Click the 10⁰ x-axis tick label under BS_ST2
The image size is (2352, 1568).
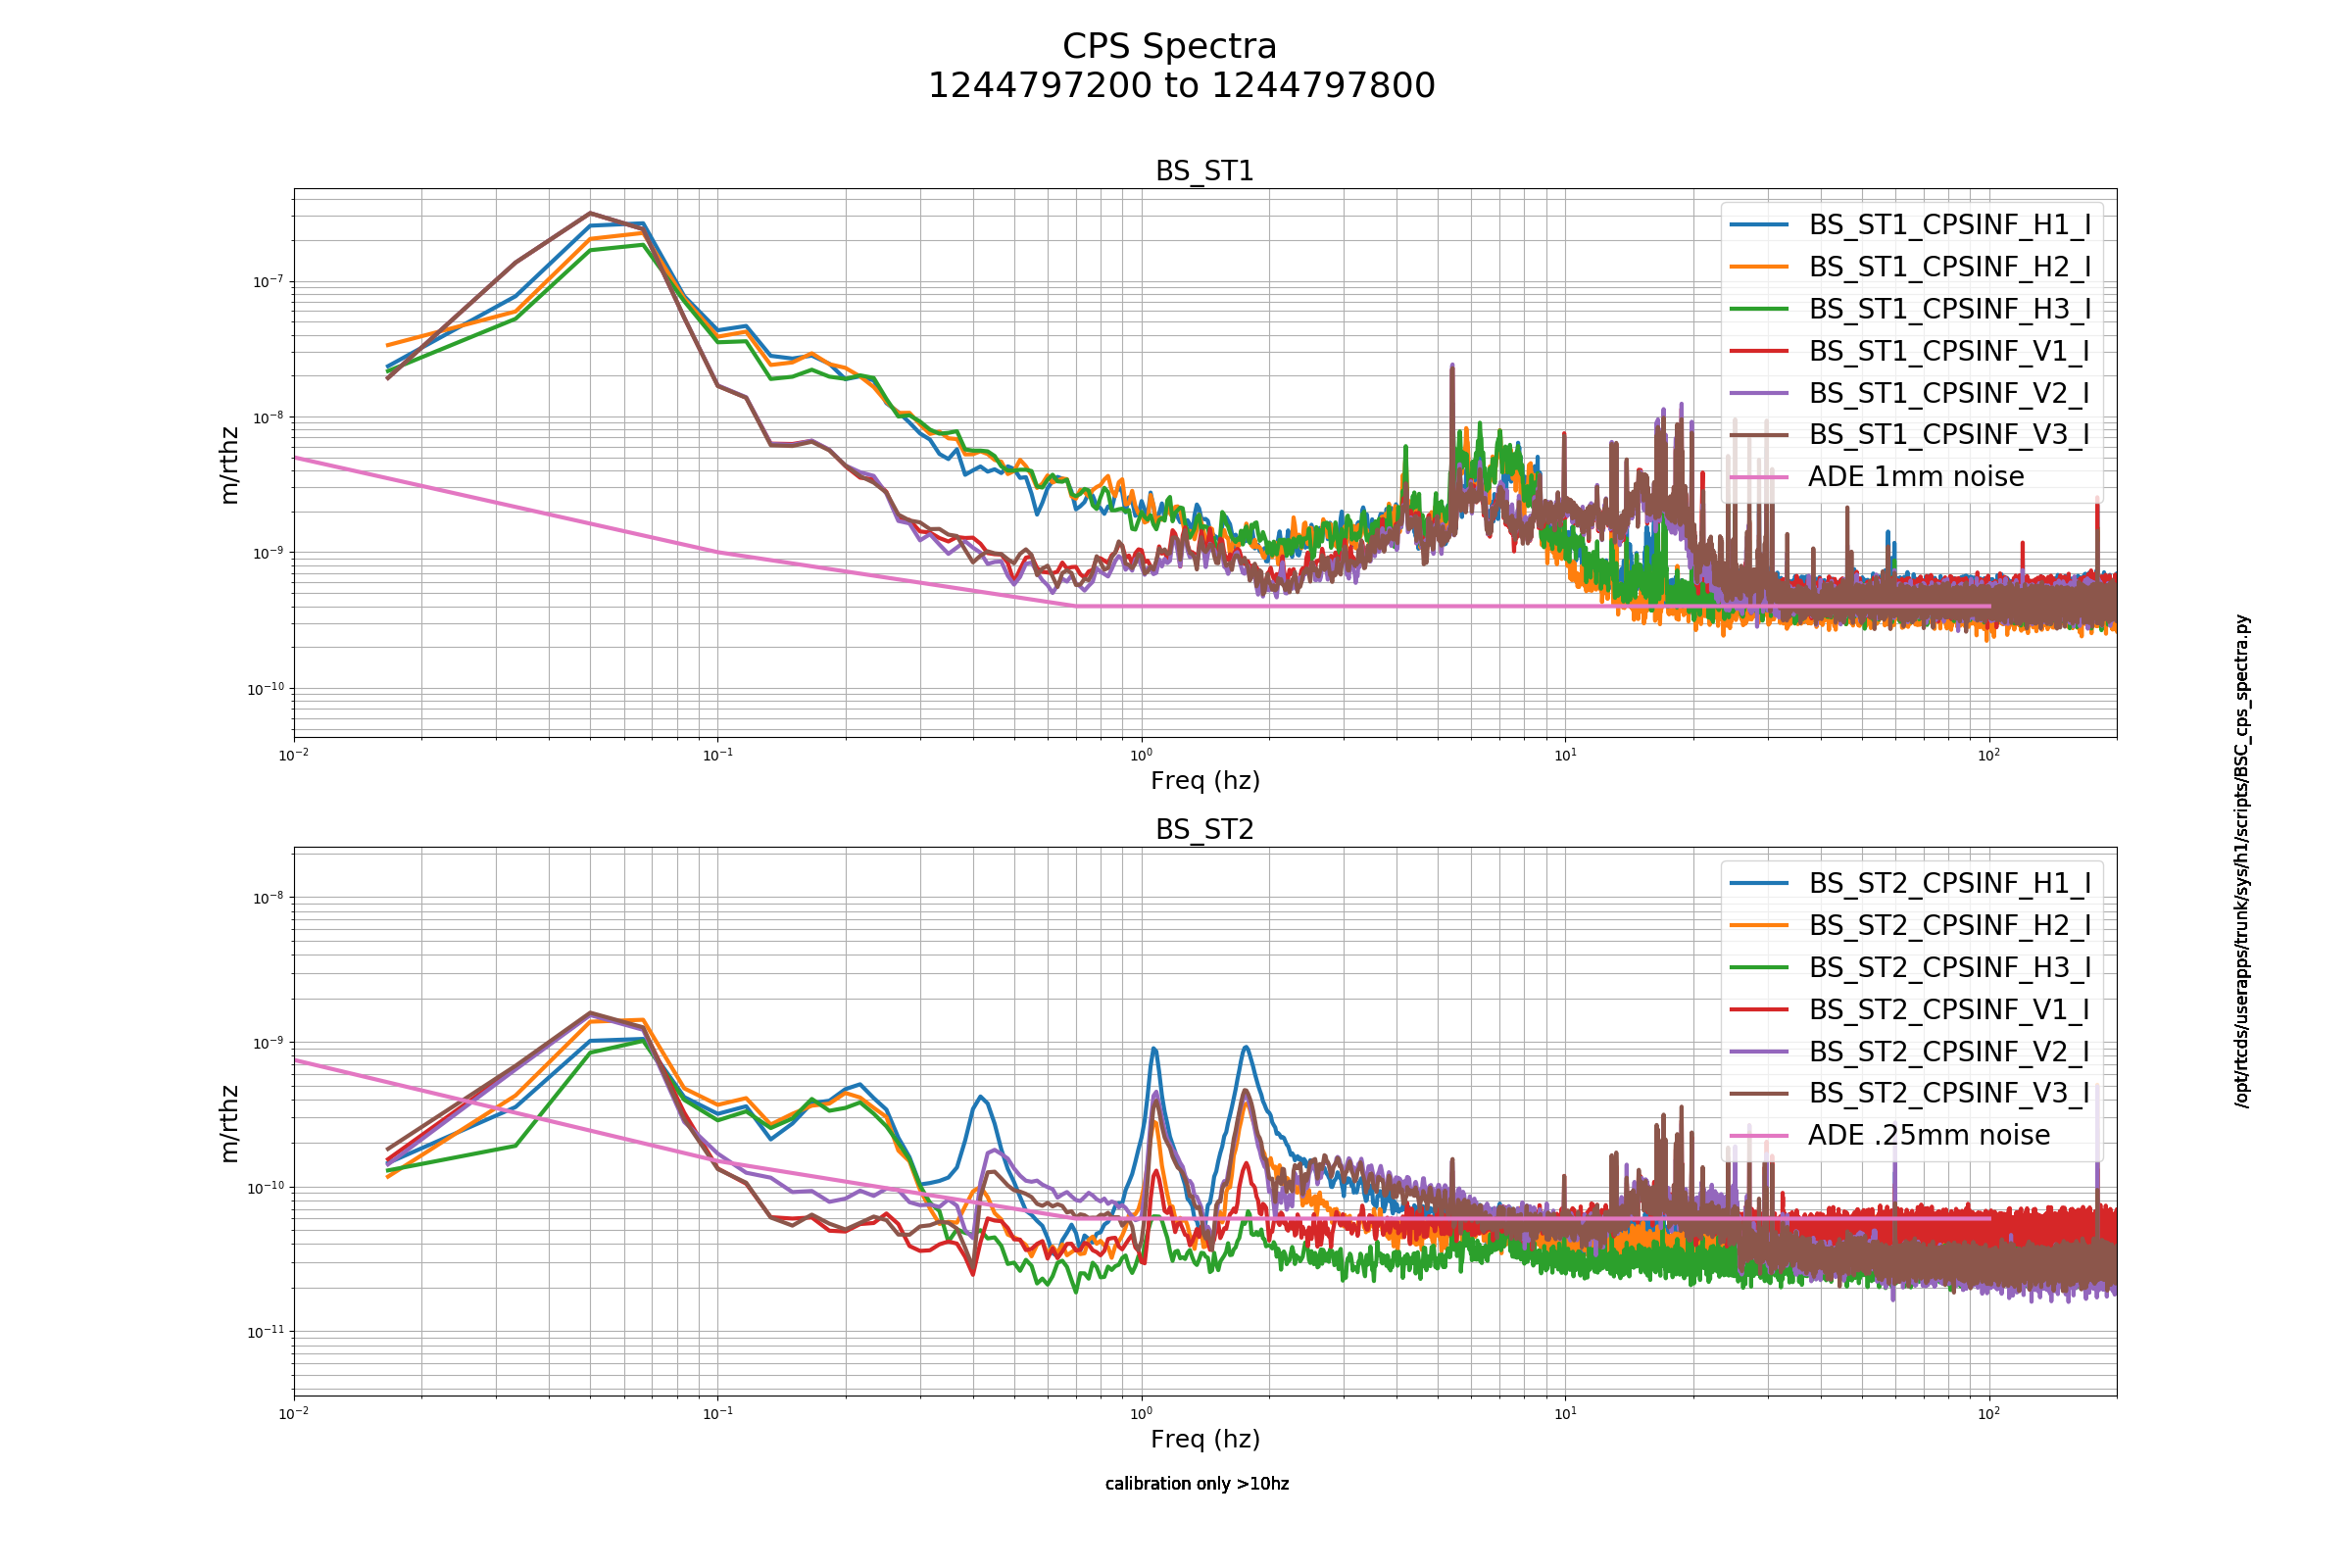[x=1141, y=1413]
